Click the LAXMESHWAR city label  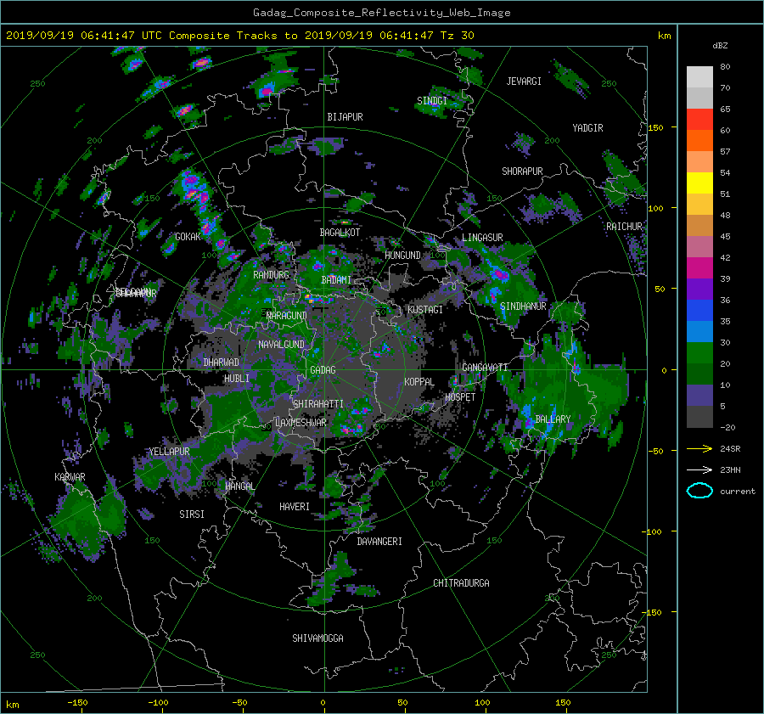point(301,423)
